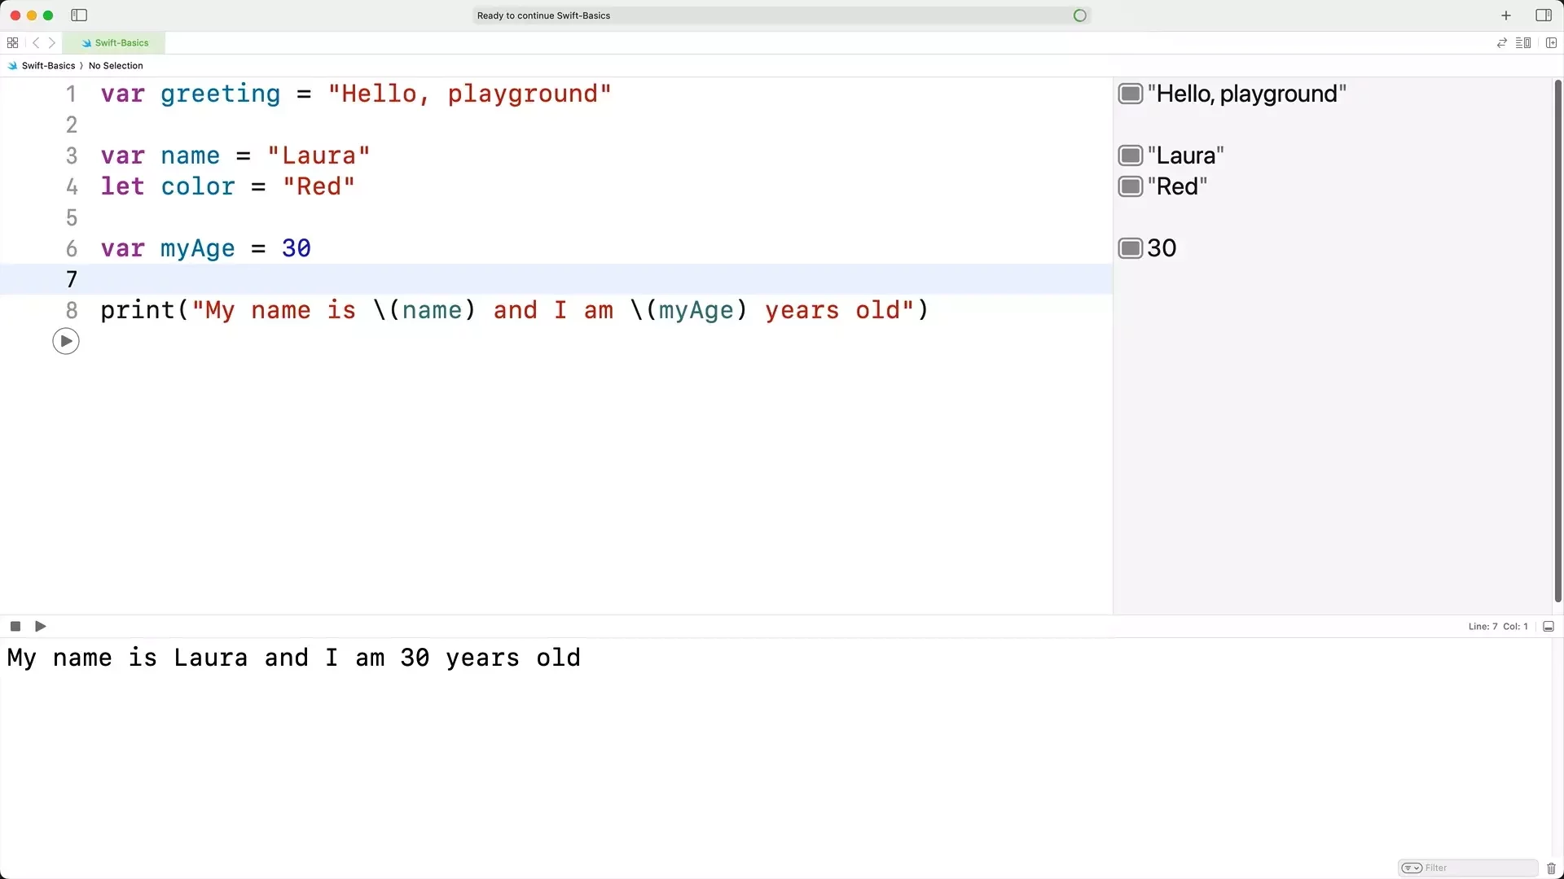Show quick look for the 30 result

point(1130,248)
